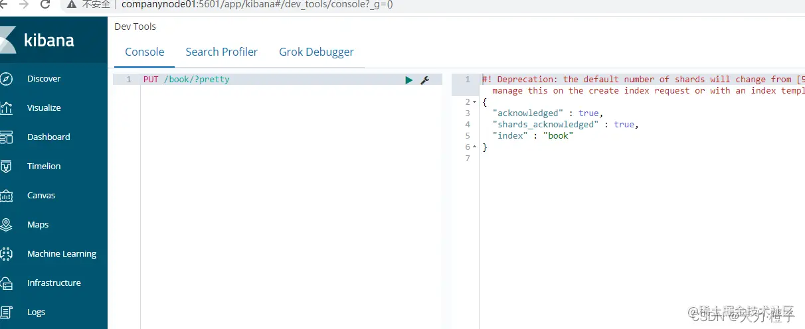The image size is (805, 329).
Task: Open the Timelion shield icon
Action: (x=7, y=166)
